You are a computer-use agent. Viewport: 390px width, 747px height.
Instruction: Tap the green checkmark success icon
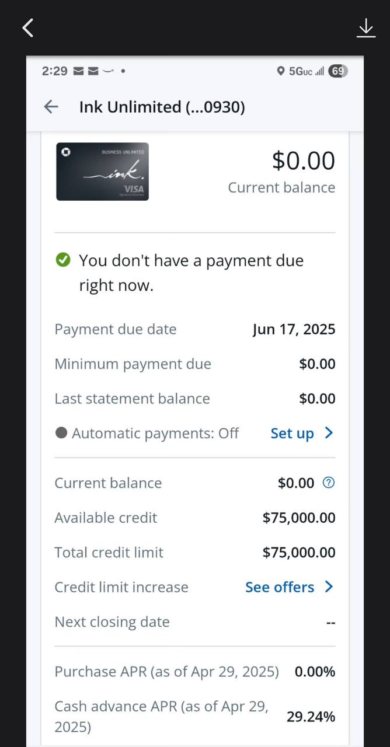62,260
